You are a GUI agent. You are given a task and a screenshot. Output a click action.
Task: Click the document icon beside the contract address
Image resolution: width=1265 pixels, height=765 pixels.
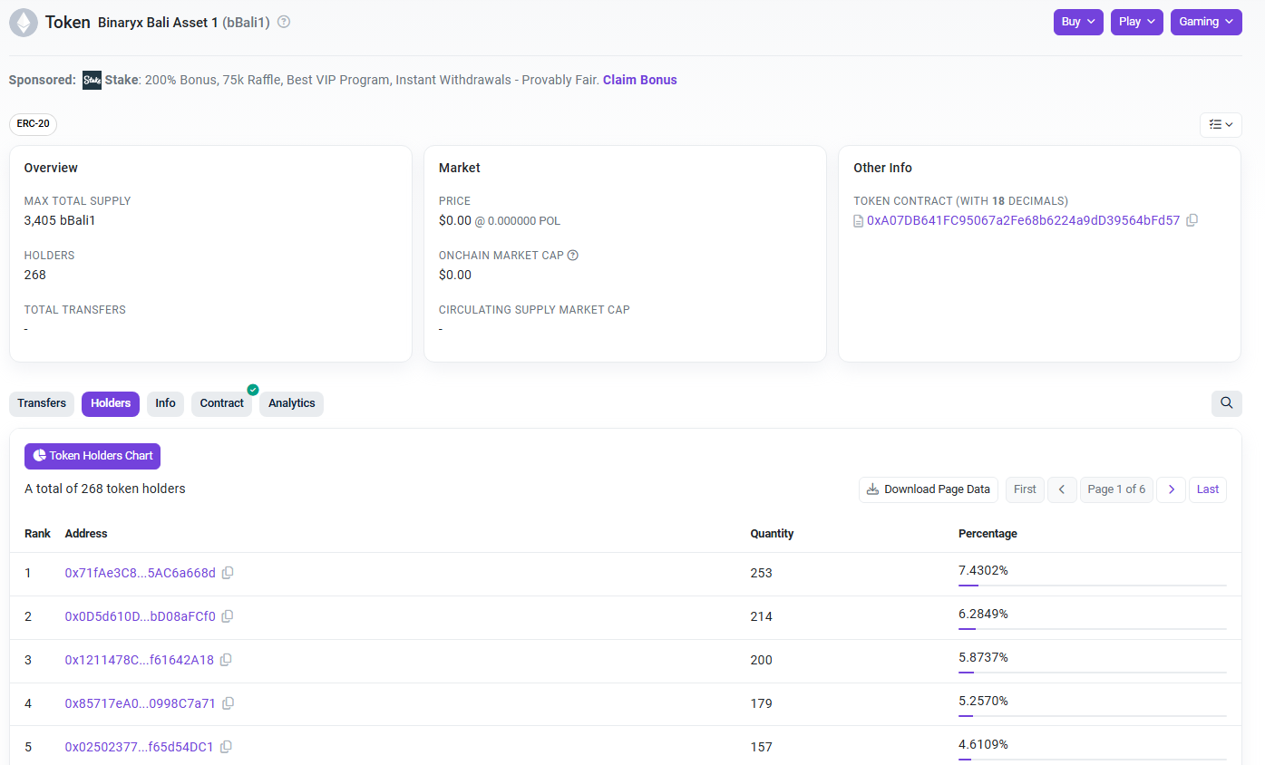pyautogui.click(x=858, y=220)
